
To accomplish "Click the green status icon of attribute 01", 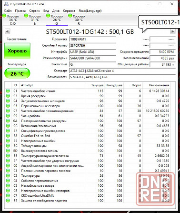I will [8, 91].
